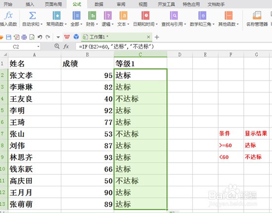Viewport: 272px width, 213px height.
Task: Click the red WPS W icon
Action: pyautogui.click(x=67, y=37)
